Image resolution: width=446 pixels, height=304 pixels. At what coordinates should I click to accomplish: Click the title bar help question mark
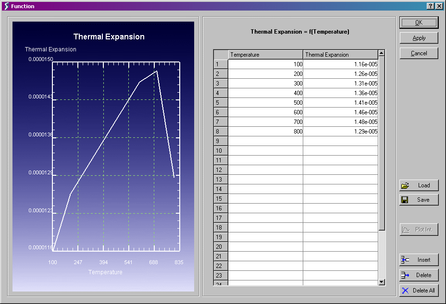(430, 6)
